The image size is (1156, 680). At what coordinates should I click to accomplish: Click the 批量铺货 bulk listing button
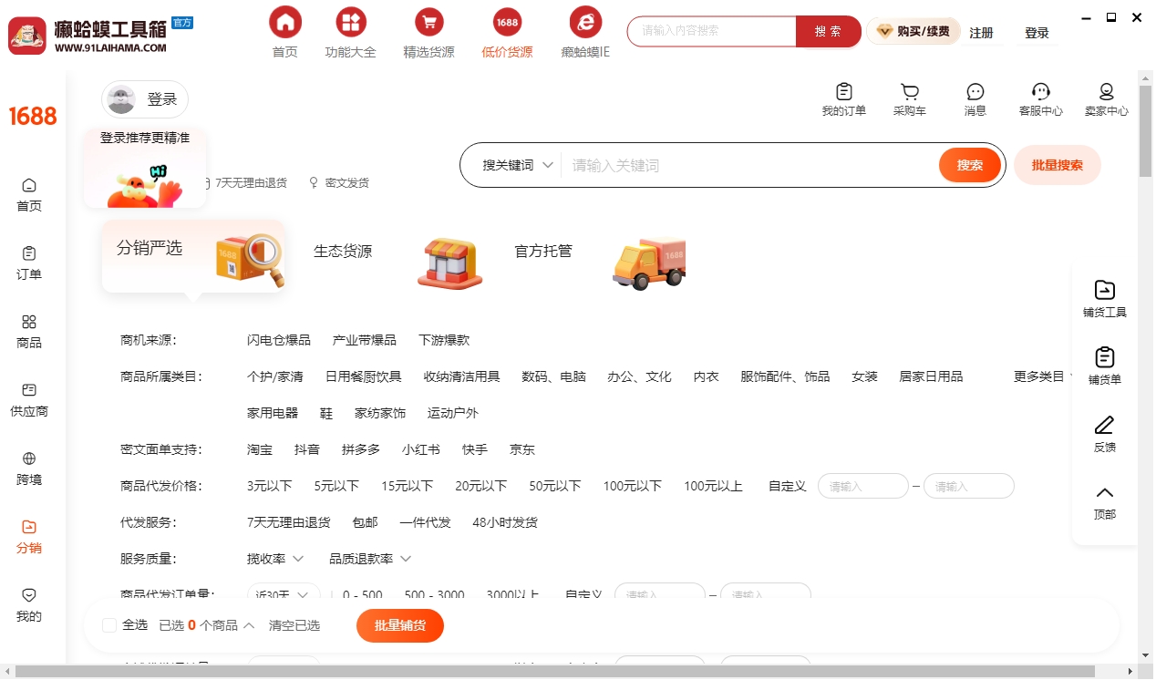399,625
